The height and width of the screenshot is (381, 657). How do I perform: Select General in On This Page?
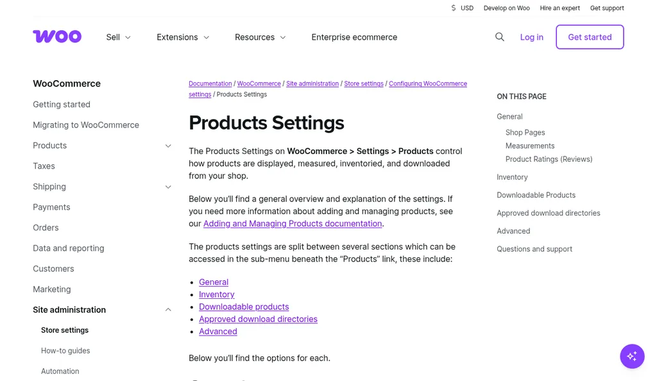509,116
